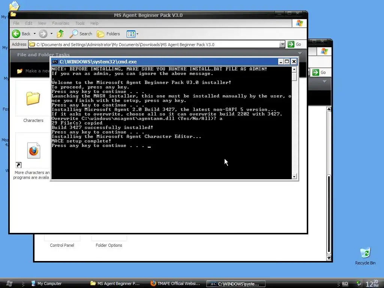Toggle the Folders pane
Image resolution: width=384 pixels, height=288 pixels.
(x=108, y=34)
